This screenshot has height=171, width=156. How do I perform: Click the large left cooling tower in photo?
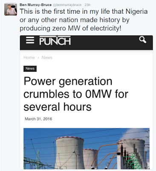[69, 153]
